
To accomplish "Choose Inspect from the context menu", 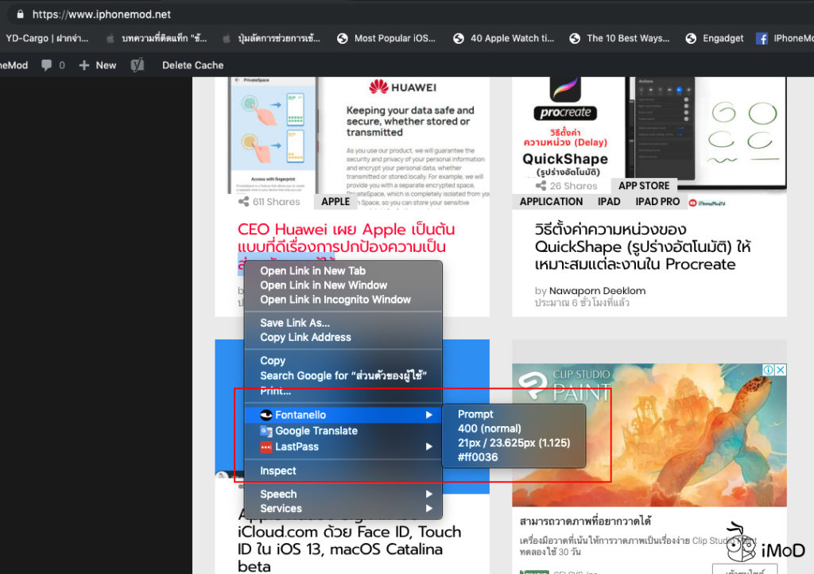I will coord(277,471).
